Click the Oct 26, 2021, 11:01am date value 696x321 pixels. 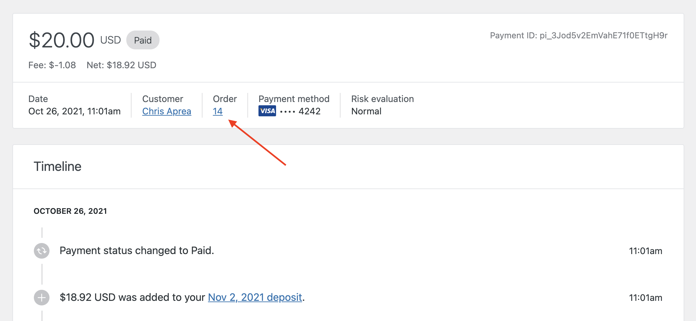75,111
